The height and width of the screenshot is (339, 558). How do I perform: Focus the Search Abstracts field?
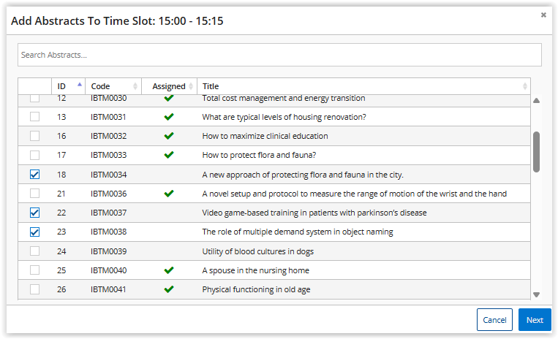279,55
